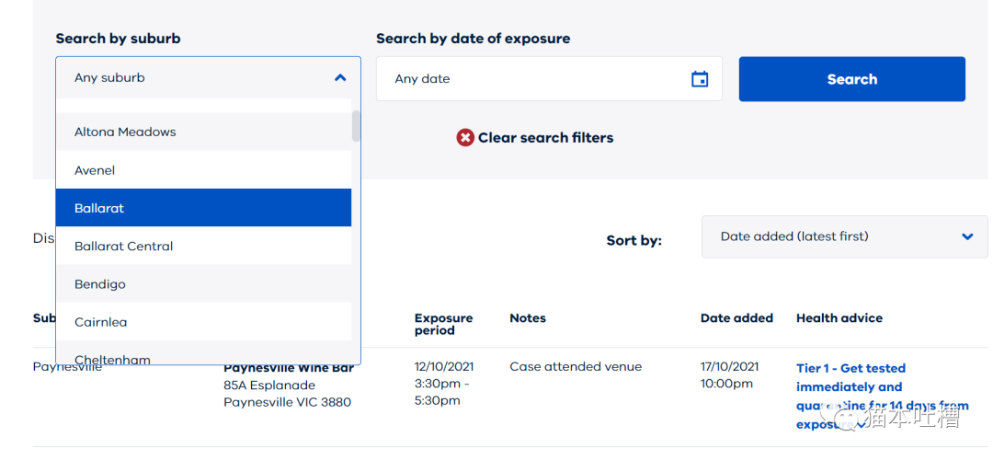Click the red X clear filters icon

[x=465, y=137]
